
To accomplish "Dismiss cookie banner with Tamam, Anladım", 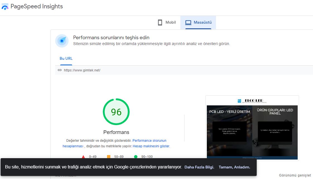I will [x=234, y=167].
